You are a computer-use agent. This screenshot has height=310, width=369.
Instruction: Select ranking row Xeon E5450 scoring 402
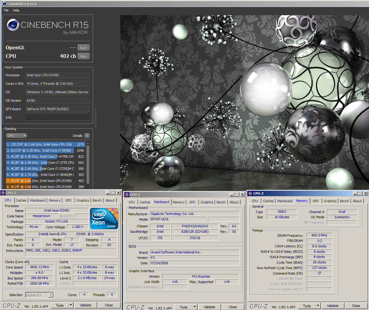pyautogui.click(x=45, y=181)
